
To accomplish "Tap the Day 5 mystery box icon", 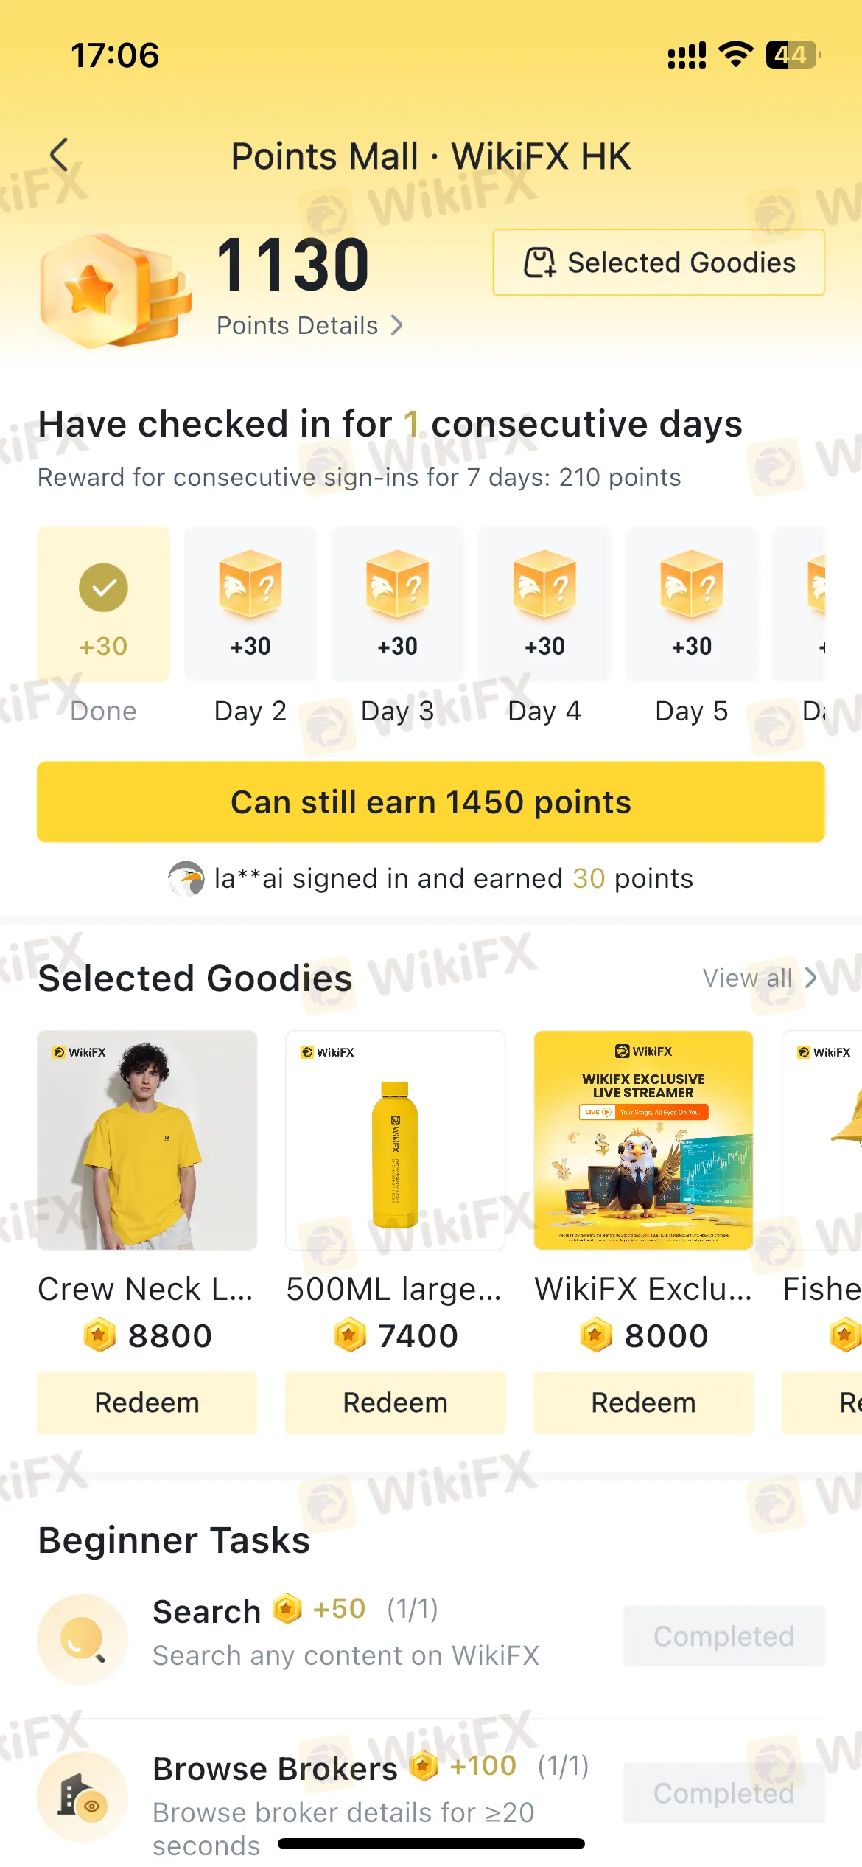I will pyautogui.click(x=692, y=584).
